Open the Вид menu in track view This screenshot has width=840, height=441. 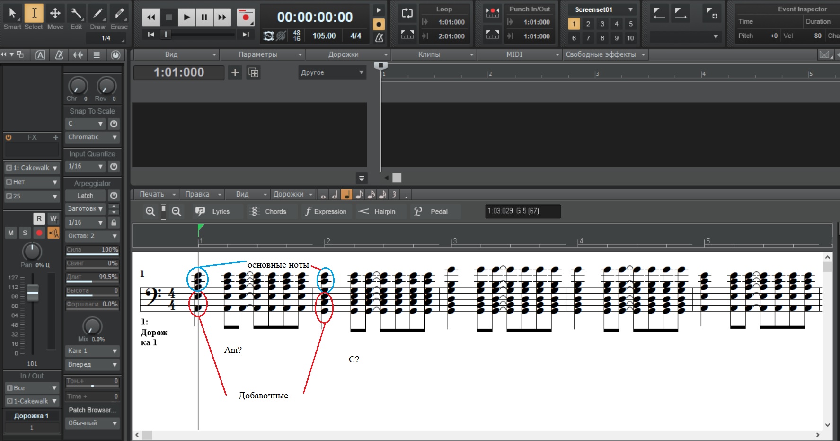pyautogui.click(x=176, y=54)
